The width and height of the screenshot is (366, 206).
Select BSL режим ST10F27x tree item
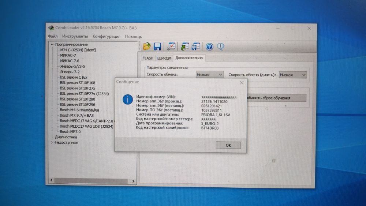[78, 88]
